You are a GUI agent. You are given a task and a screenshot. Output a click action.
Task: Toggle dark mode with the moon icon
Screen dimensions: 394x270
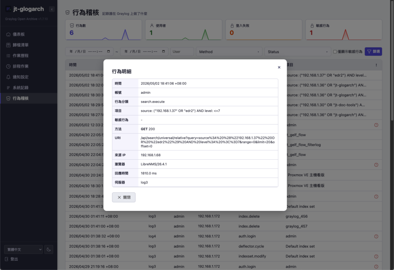click(49, 249)
